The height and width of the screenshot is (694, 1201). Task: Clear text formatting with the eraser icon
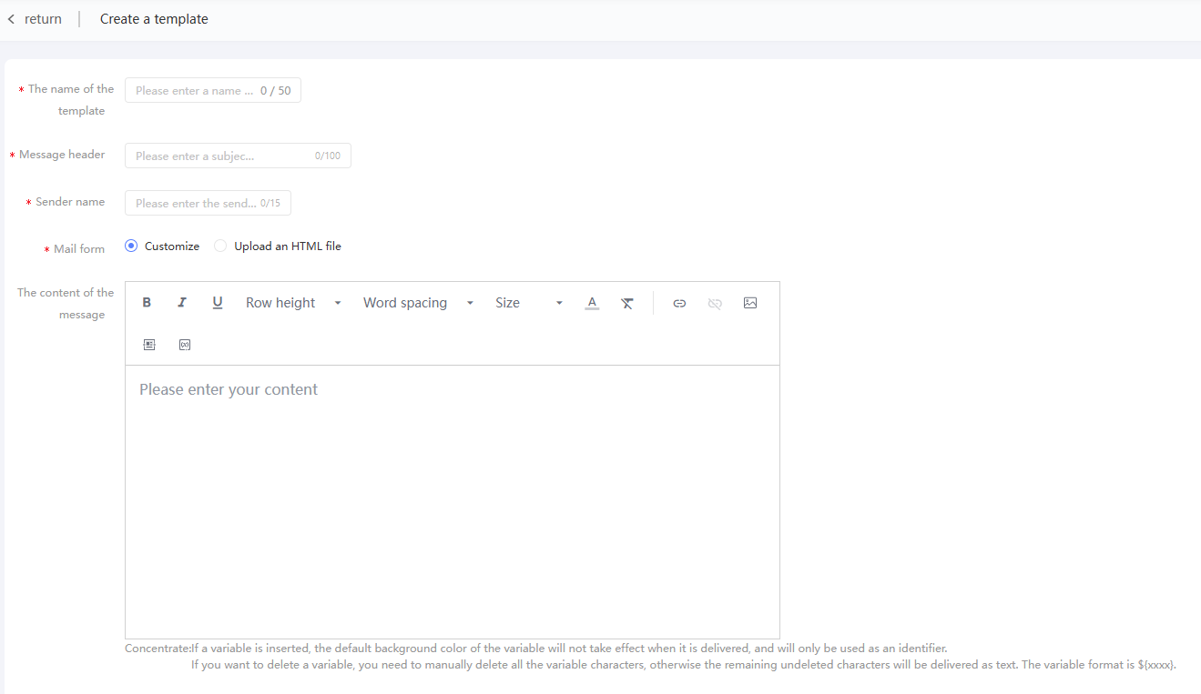[627, 303]
